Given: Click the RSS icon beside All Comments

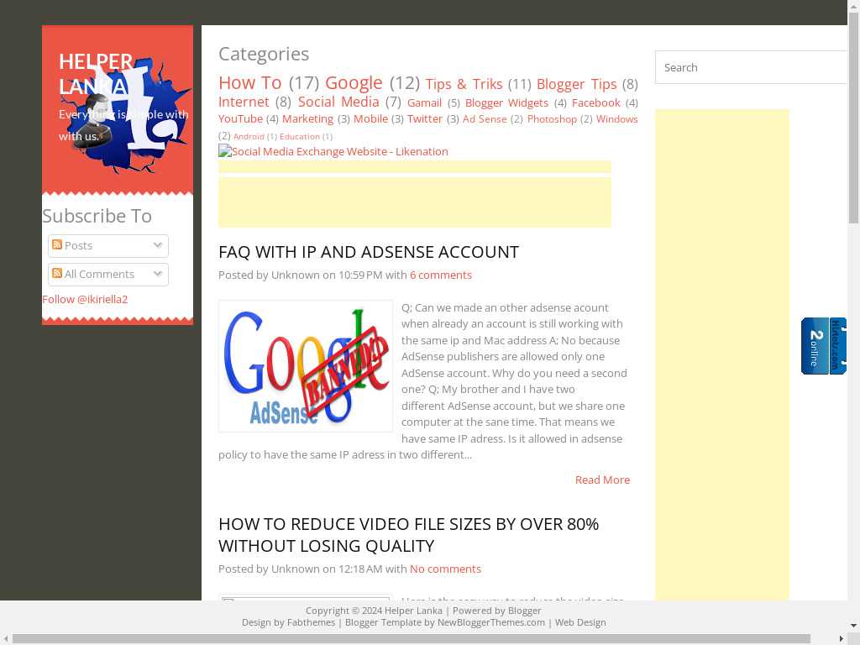Looking at the screenshot, I should tap(57, 273).
